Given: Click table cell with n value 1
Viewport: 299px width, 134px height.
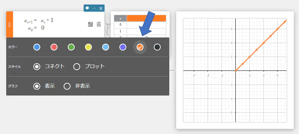Looking at the screenshot, I should coord(120,31).
